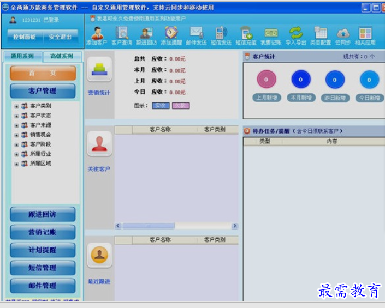Click the 云同步 cloud icon
The width and height of the screenshot is (385, 308).
(x=343, y=33)
